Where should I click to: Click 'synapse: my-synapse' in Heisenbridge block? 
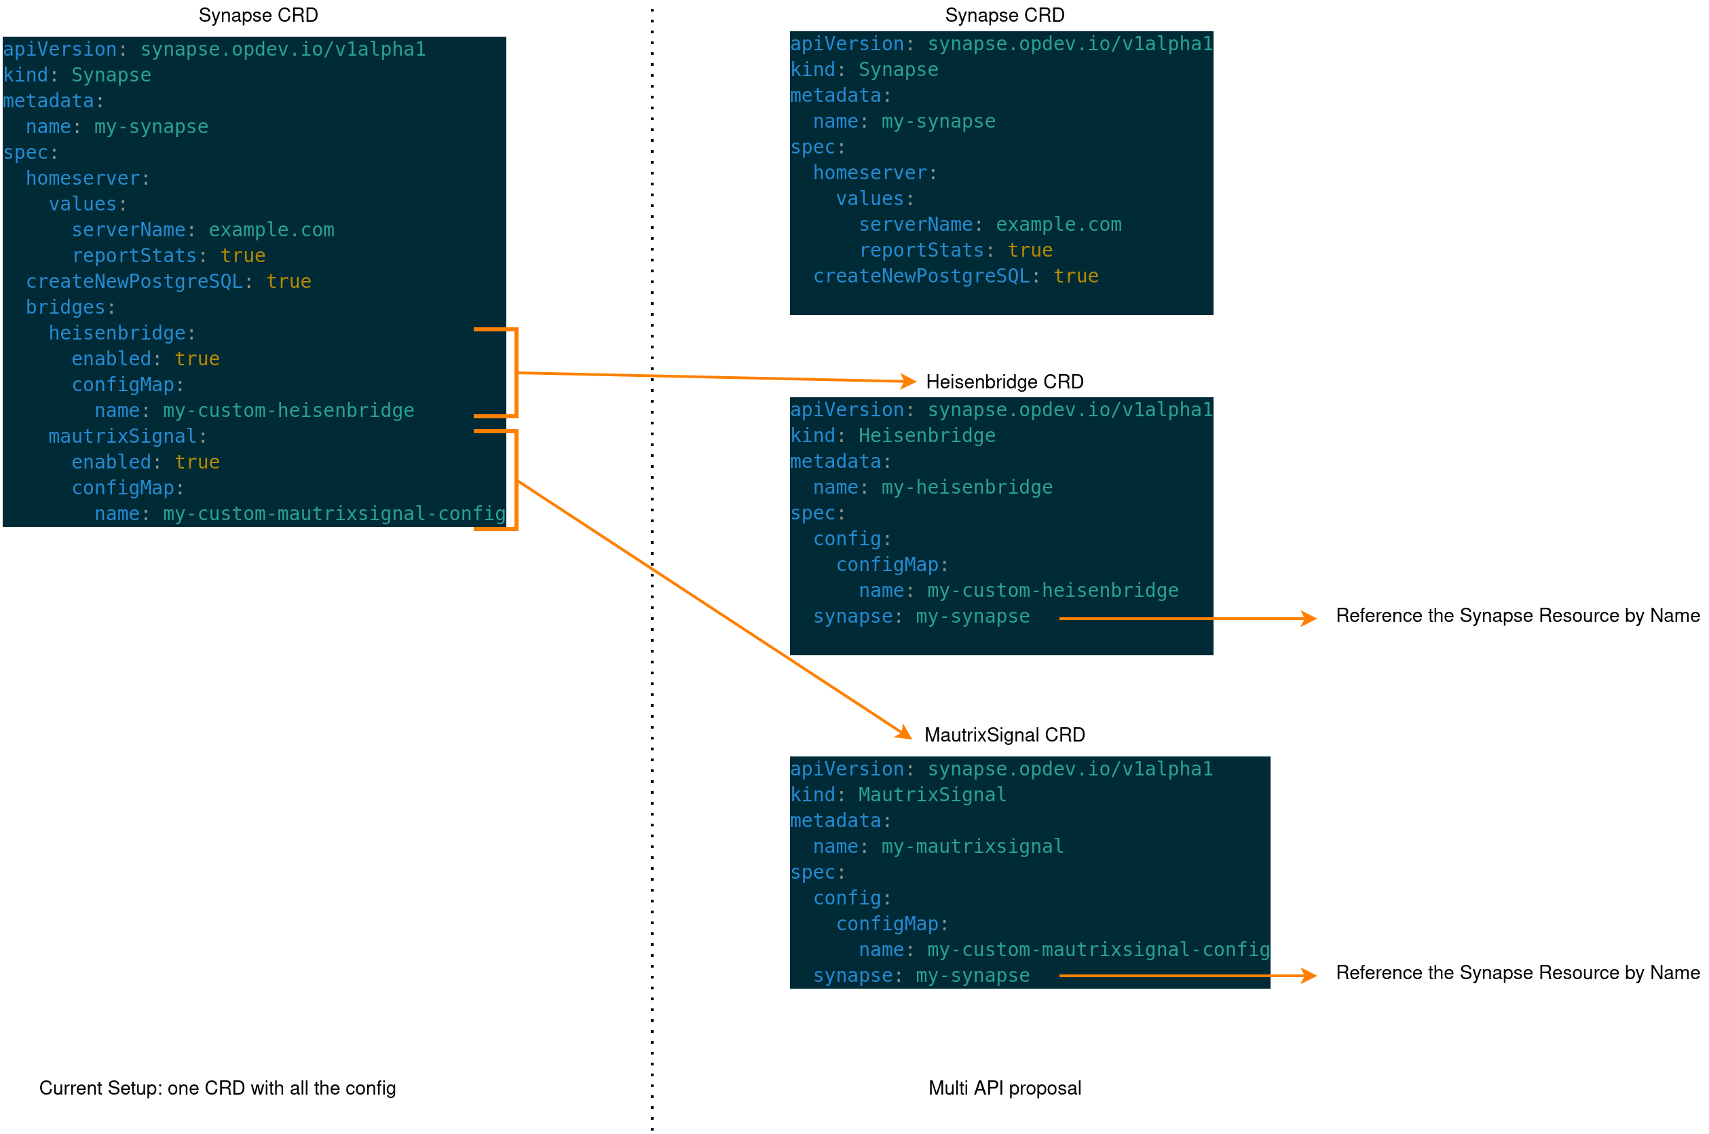(x=920, y=617)
